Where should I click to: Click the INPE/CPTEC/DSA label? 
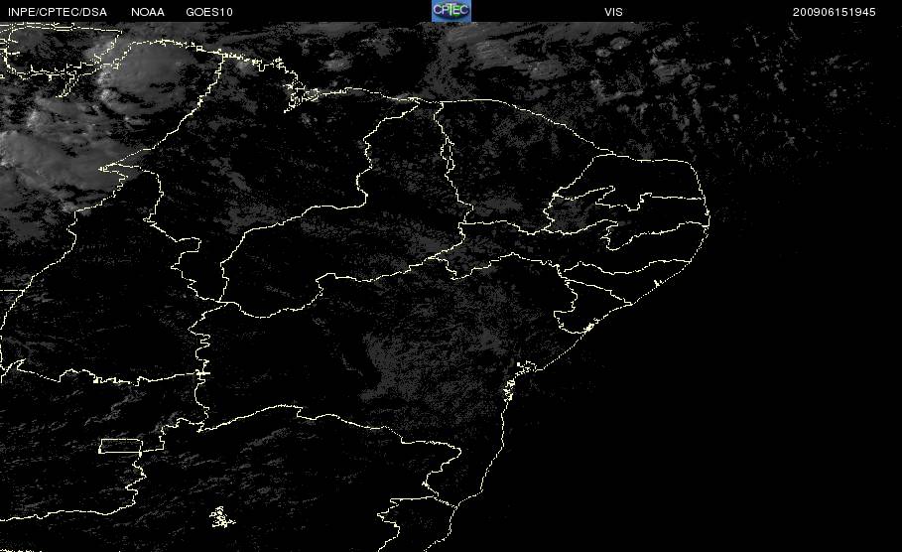tap(58, 12)
